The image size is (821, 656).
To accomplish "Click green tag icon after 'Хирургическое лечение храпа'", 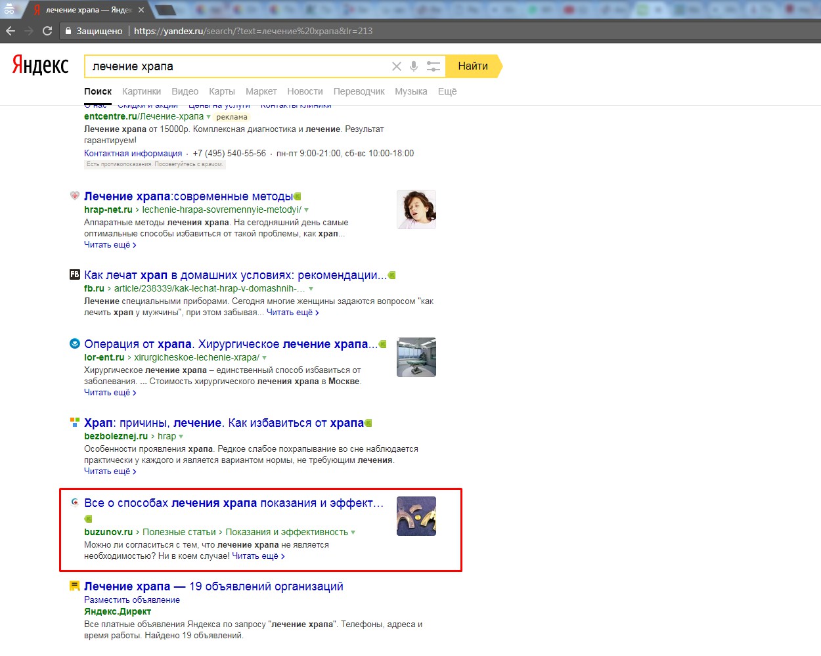I will coord(382,344).
